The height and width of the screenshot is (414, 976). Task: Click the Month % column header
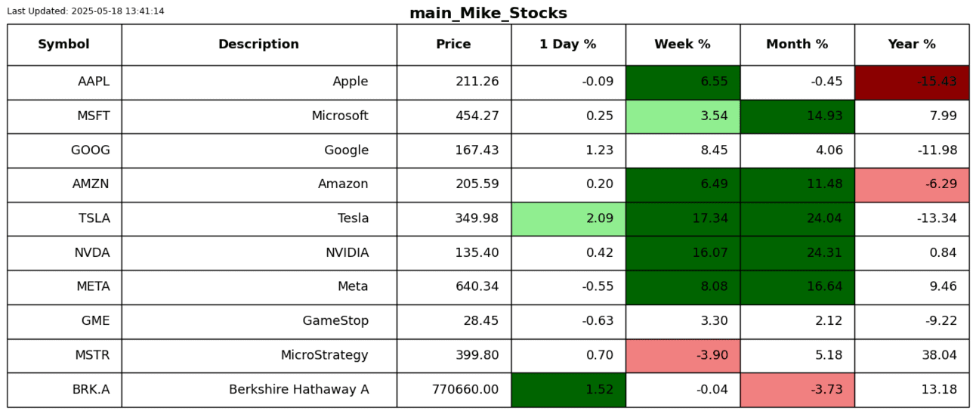(x=797, y=45)
